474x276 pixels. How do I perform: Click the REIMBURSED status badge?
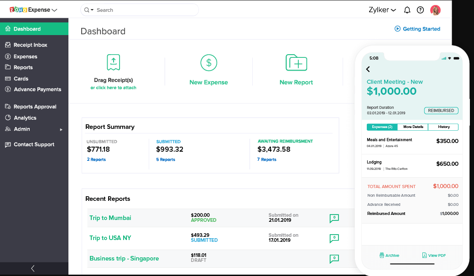(x=441, y=110)
